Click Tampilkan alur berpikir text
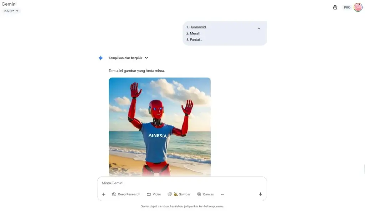Image resolution: width=365 pixels, height=211 pixels. (125, 58)
